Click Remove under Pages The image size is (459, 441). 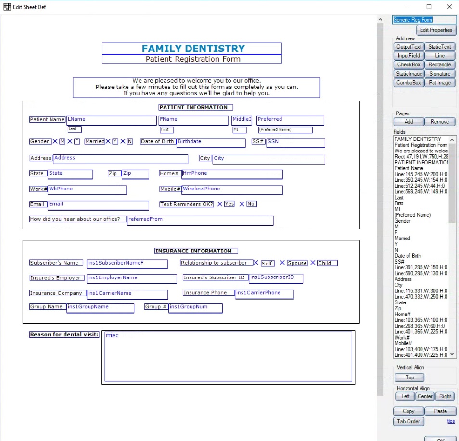pyautogui.click(x=440, y=122)
